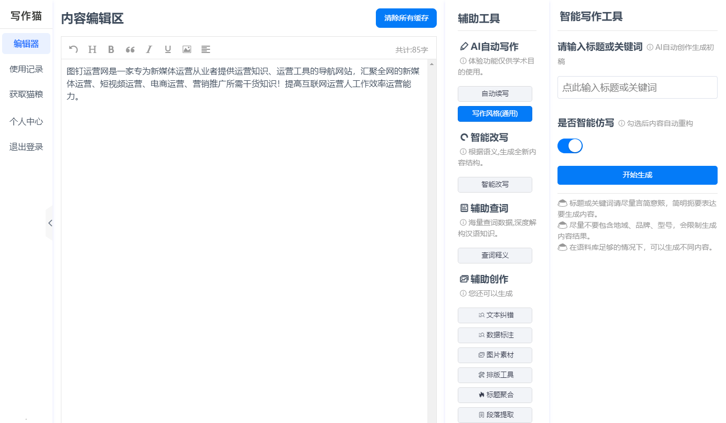Select 获取猫粮 from the sidebar

pos(26,94)
